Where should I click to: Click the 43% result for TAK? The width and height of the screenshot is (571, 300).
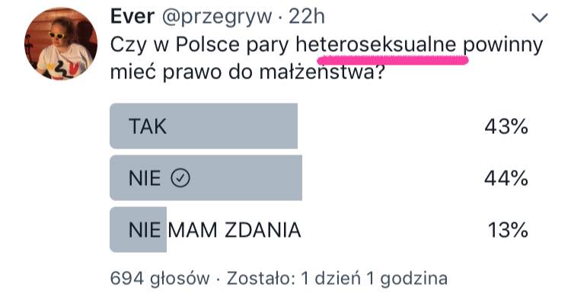click(x=506, y=126)
